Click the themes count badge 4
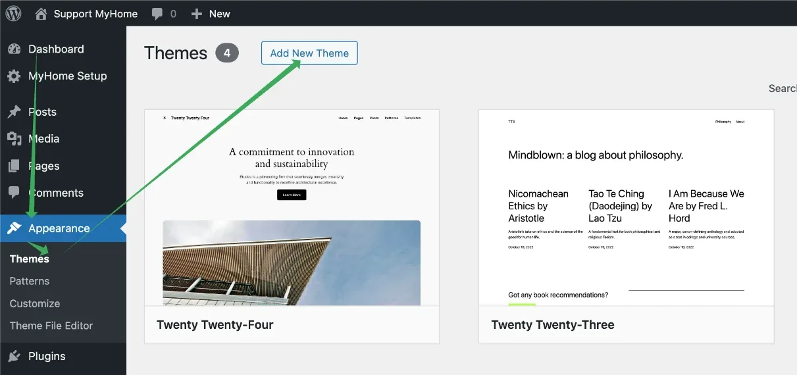Image resolution: width=797 pixels, height=375 pixels. pos(227,53)
